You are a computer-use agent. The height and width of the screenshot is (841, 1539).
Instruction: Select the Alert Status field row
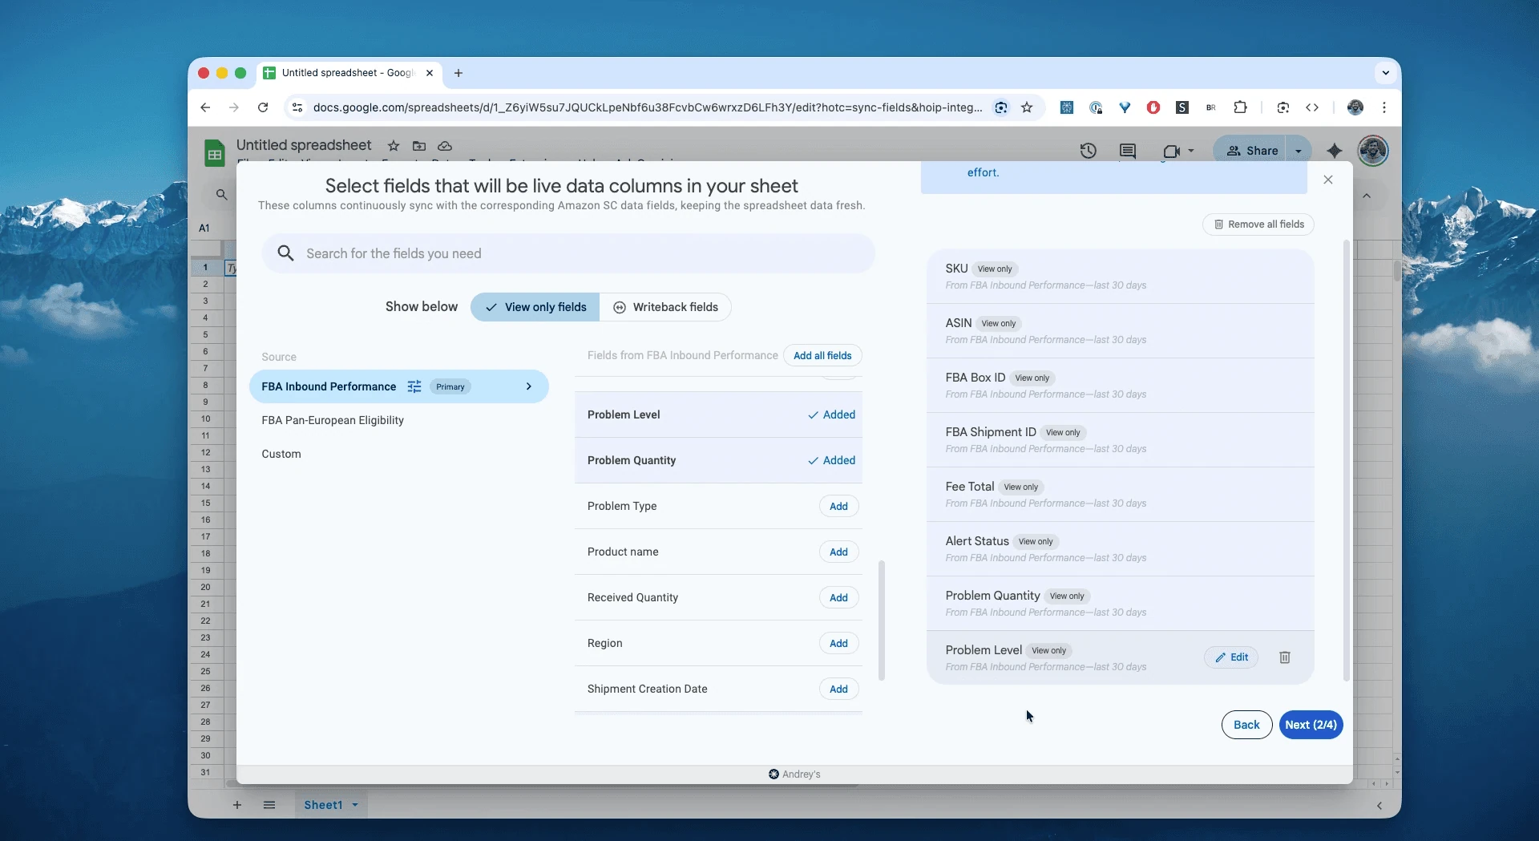coord(1120,549)
